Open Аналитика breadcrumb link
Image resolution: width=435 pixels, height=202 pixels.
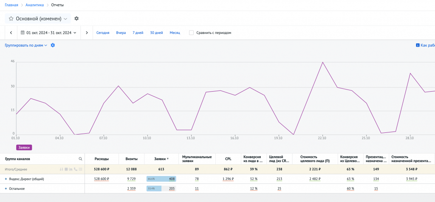34,5
